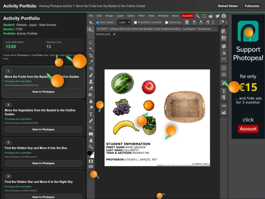Open the CSS panel
Screen dimensions: 265x199
pos(224,106)
